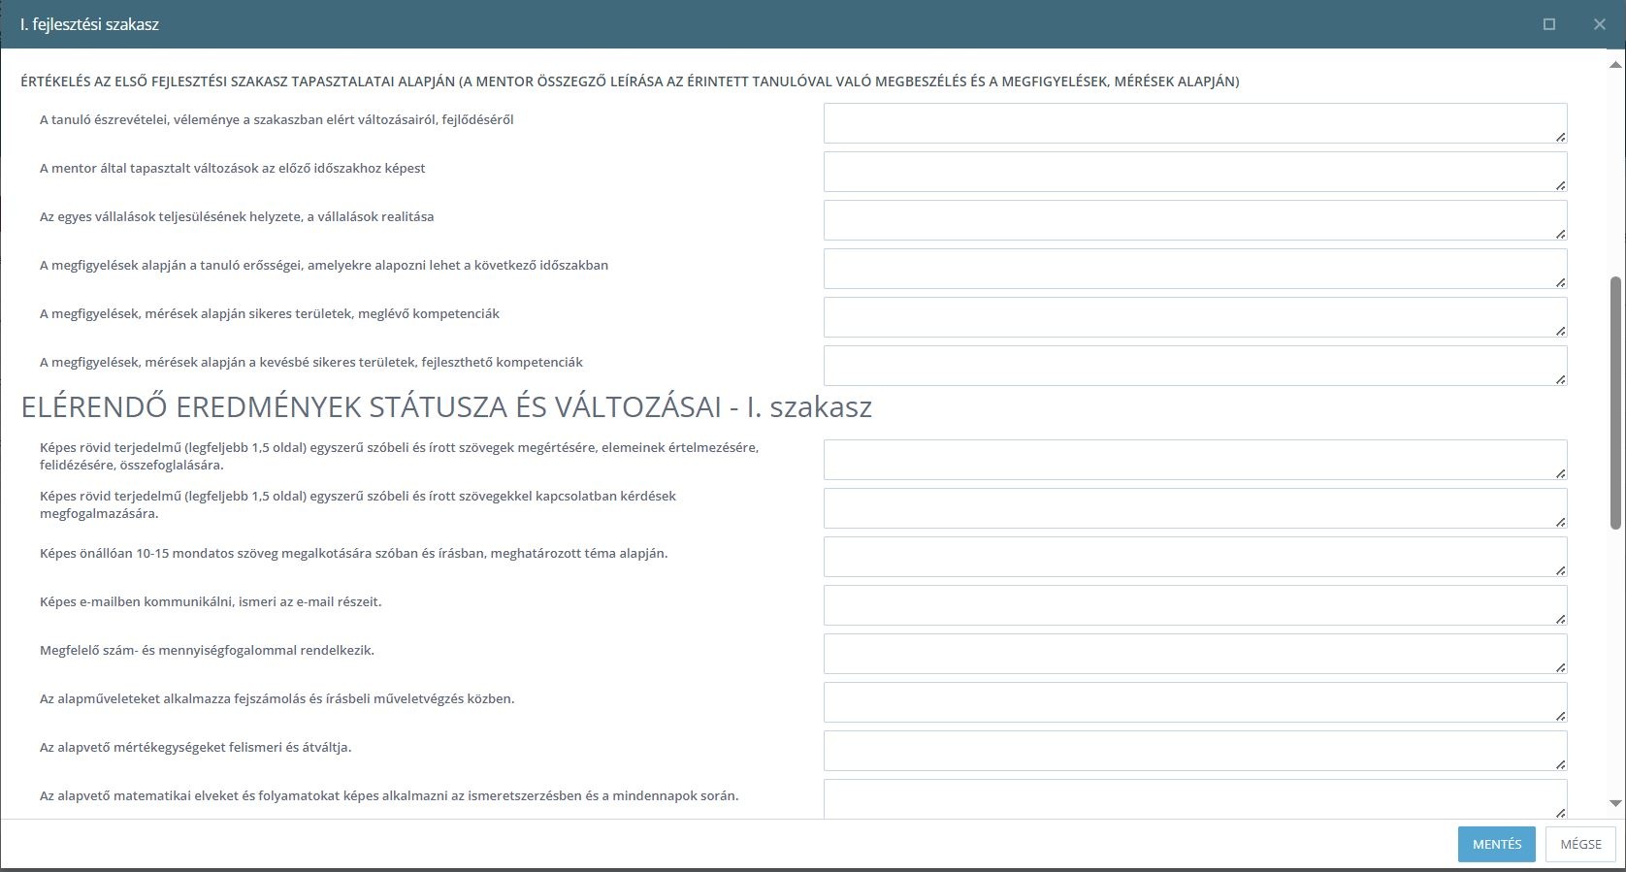Click the resize grip of the 'kérdések megfogalmazására' field
This screenshot has height=872, width=1626.
[x=1560, y=522]
